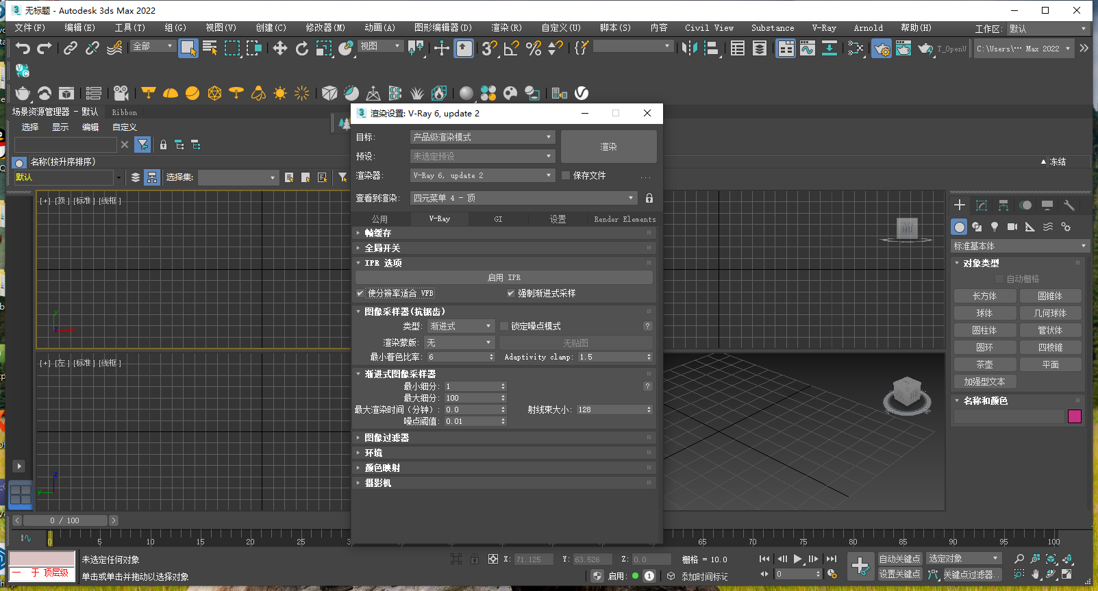This screenshot has height=591, width=1098.
Task: Switch to the 设置 tab
Action: (558, 219)
